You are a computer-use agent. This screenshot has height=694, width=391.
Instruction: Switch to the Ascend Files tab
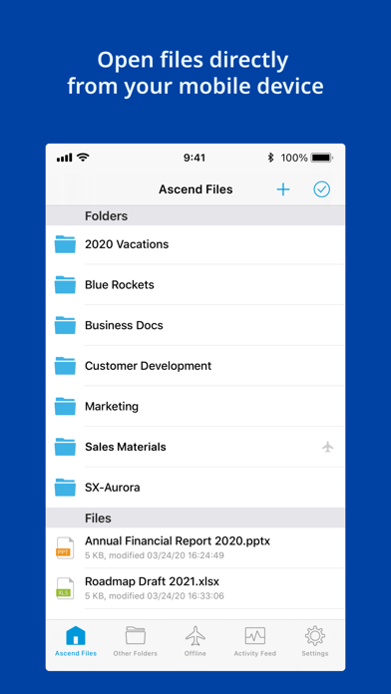point(76,641)
